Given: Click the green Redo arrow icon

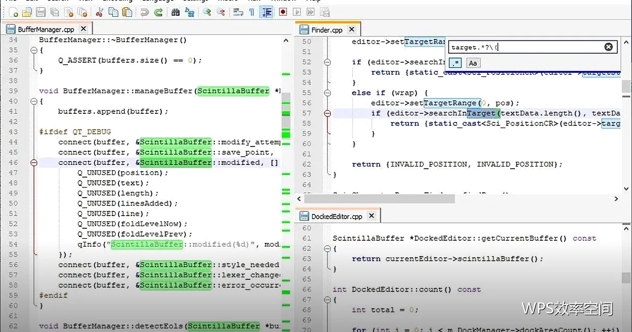Looking at the screenshot, I should tap(158, 12).
